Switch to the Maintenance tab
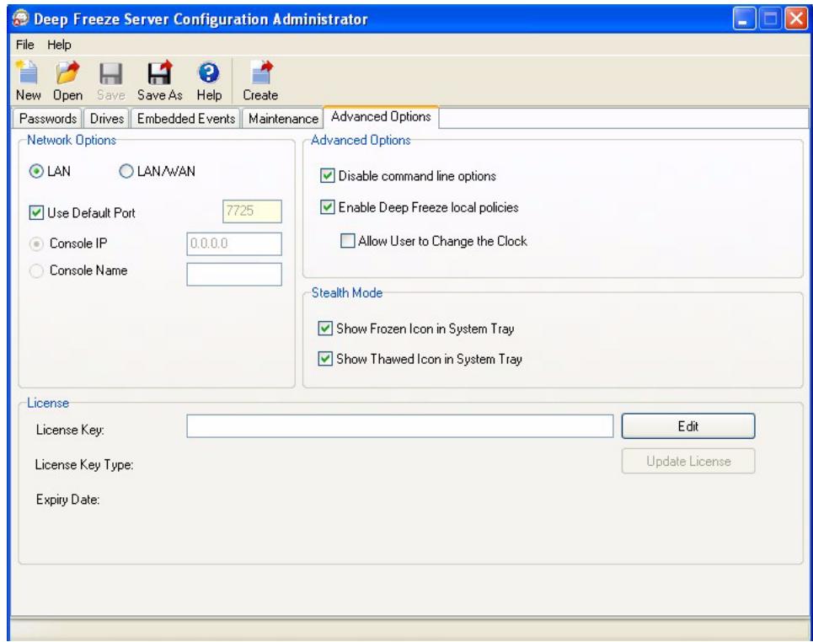The width and height of the screenshot is (813, 642). (283, 119)
